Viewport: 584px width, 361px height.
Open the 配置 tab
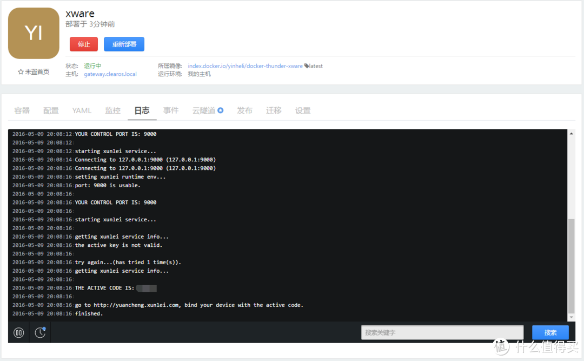click(50, 110)
